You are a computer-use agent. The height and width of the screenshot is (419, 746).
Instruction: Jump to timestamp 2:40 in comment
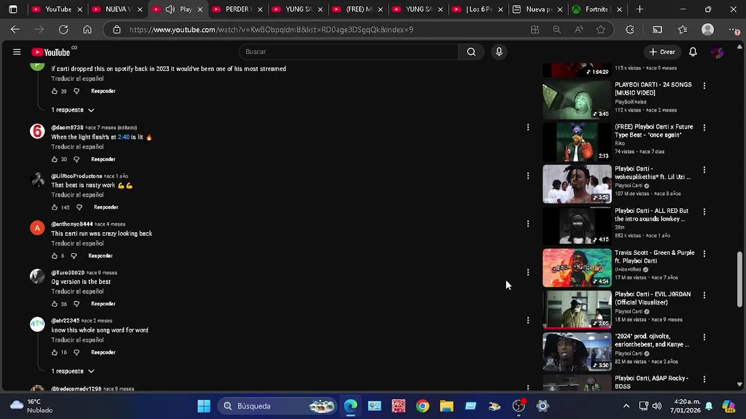click(x=124, y=137)
